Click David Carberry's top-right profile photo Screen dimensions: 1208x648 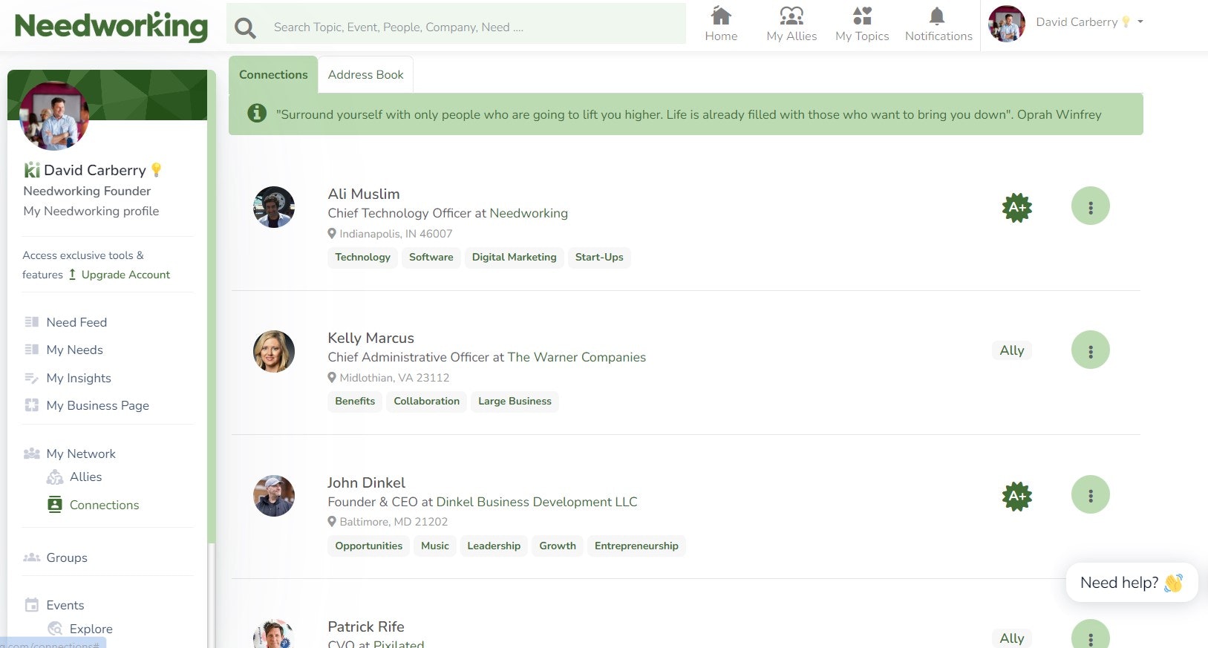pyautogui.click(x=1007, y=24)
